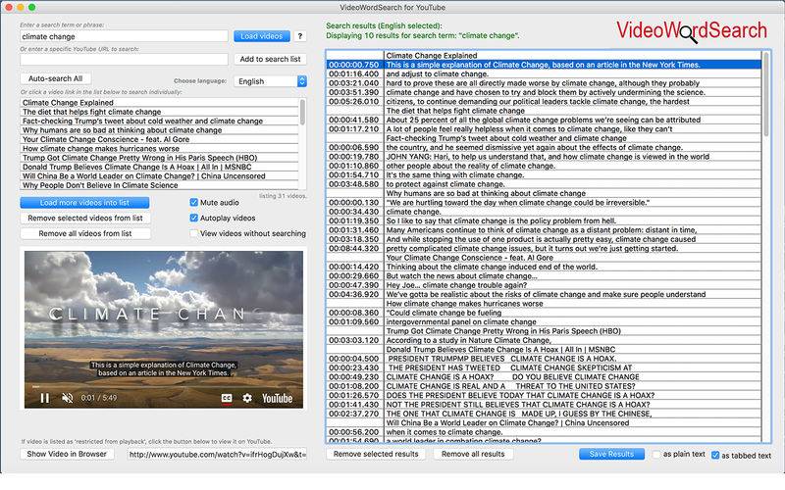
Task: Focus the search term field containing climate change
Action: 125,36
